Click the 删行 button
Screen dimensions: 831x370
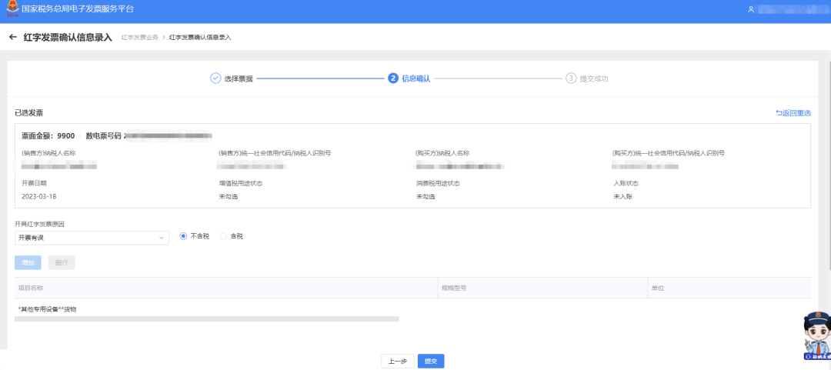point(61,263)
